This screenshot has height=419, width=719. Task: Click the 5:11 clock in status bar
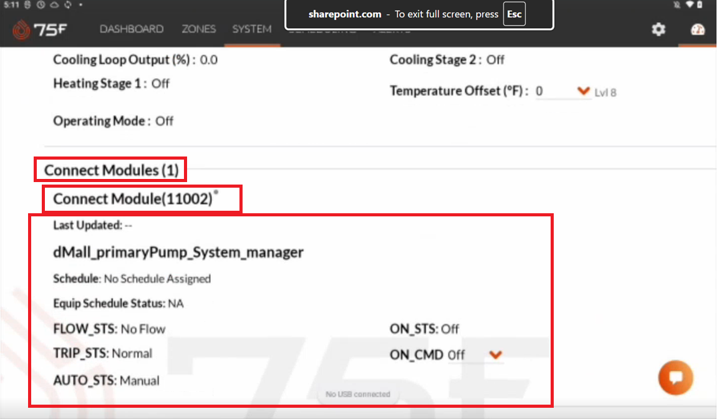click(x=11, y=4)
